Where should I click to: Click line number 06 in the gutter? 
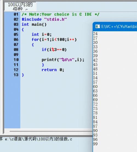click(x=16, y=40)
